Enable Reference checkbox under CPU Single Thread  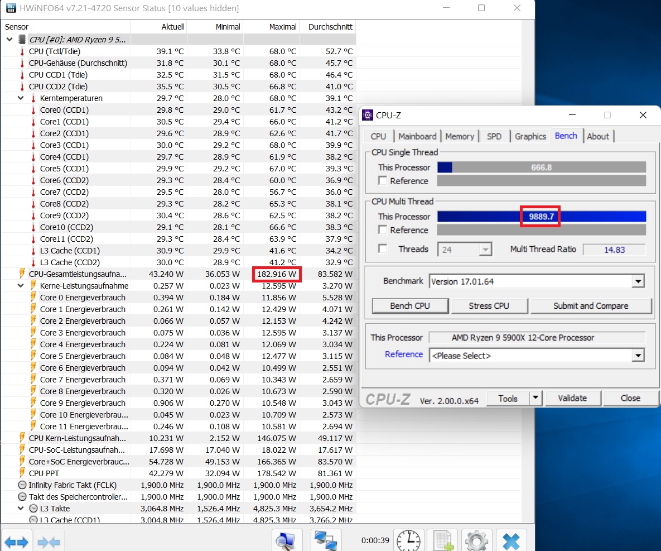(383, 180)
